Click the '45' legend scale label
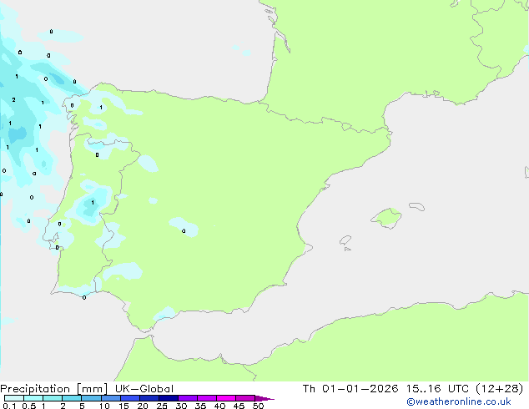The image size is (529, 409). click(x=239, y=406)
